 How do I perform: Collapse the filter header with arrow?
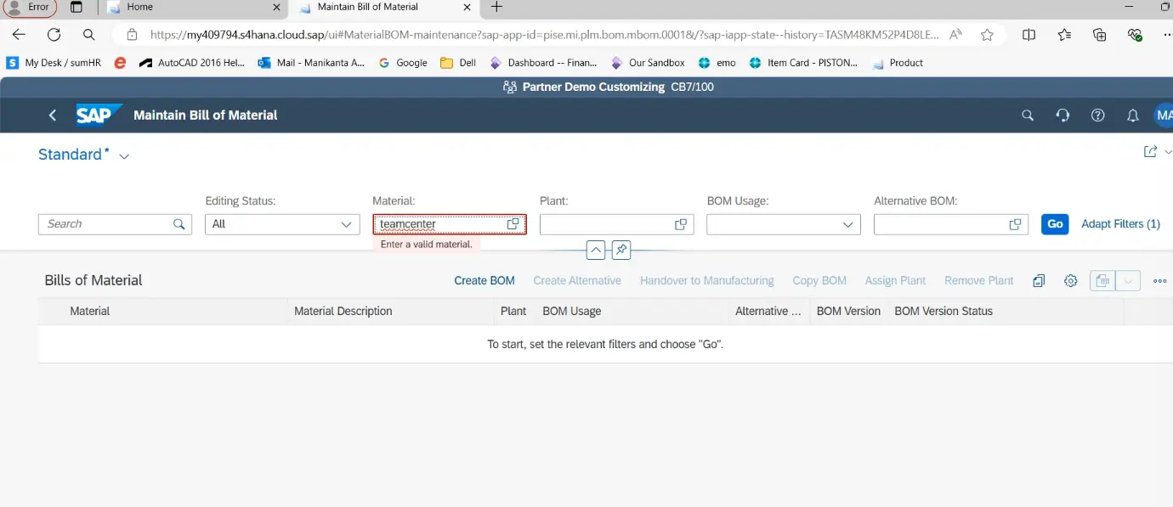click(596, 251)
